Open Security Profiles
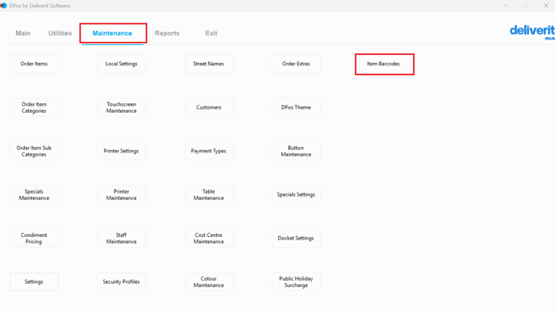The height and width of the screenshot is (312, 555). pos(121,282)
